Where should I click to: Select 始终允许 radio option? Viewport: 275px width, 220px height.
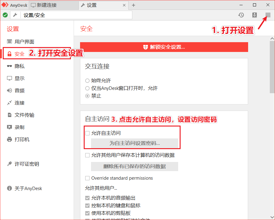point(87,81)
